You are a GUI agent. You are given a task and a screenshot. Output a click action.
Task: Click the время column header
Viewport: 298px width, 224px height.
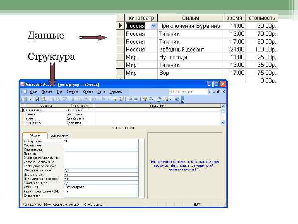234,18
